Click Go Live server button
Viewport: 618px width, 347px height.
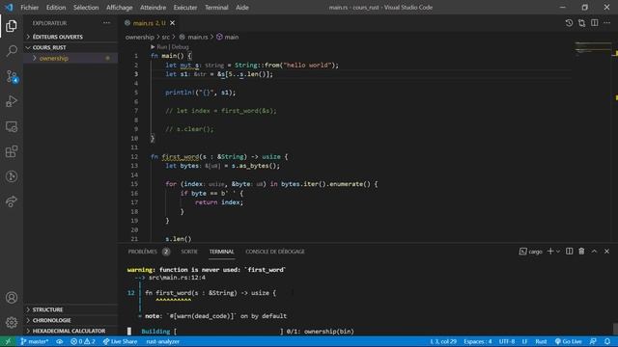569,341
